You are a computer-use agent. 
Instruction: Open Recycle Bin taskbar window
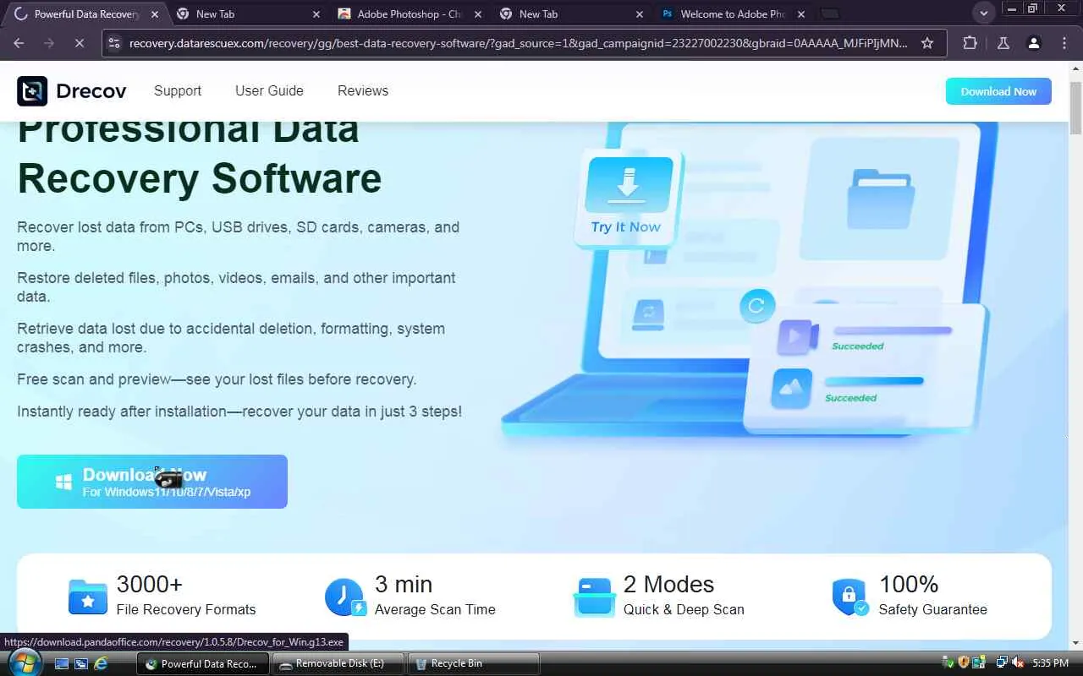pos(474,664)
